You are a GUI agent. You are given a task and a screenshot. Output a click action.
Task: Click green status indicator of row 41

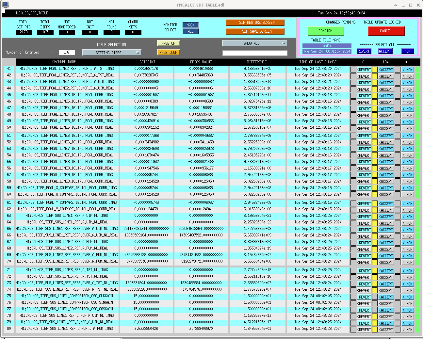(x=417, y=70)
